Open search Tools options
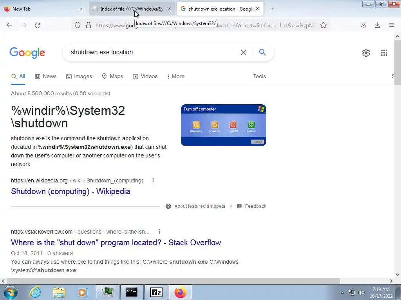Screen dimensions: 401x300 click(260, 76)
